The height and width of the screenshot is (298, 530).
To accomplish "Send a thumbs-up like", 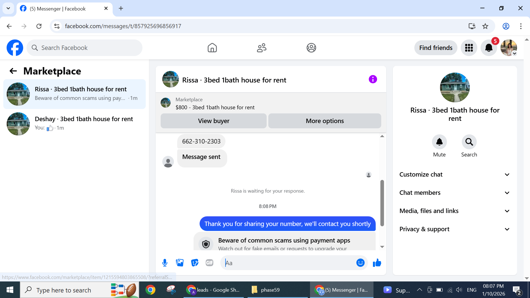I will [377, 263].
